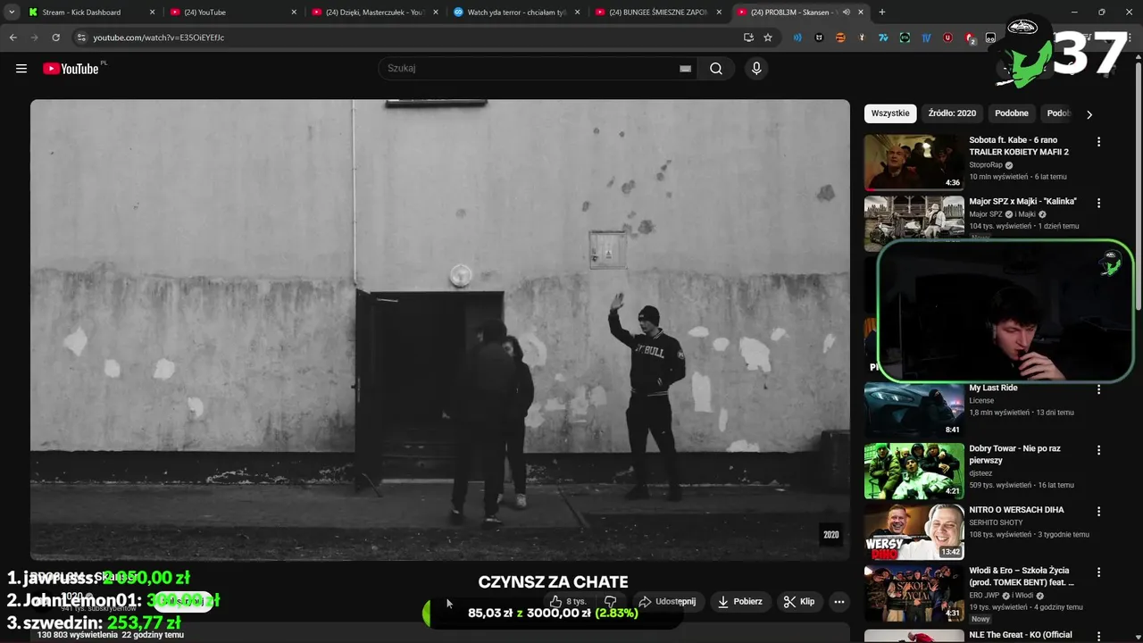The width and height of the screenshot is (1143, 643).
Task: Click the magnifier search button
Action: click(716, 69)
